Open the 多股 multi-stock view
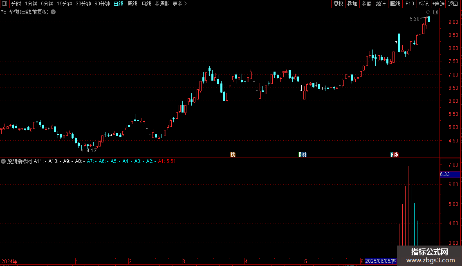The height and width of the screenshot is (266, 462). [366, 4]
